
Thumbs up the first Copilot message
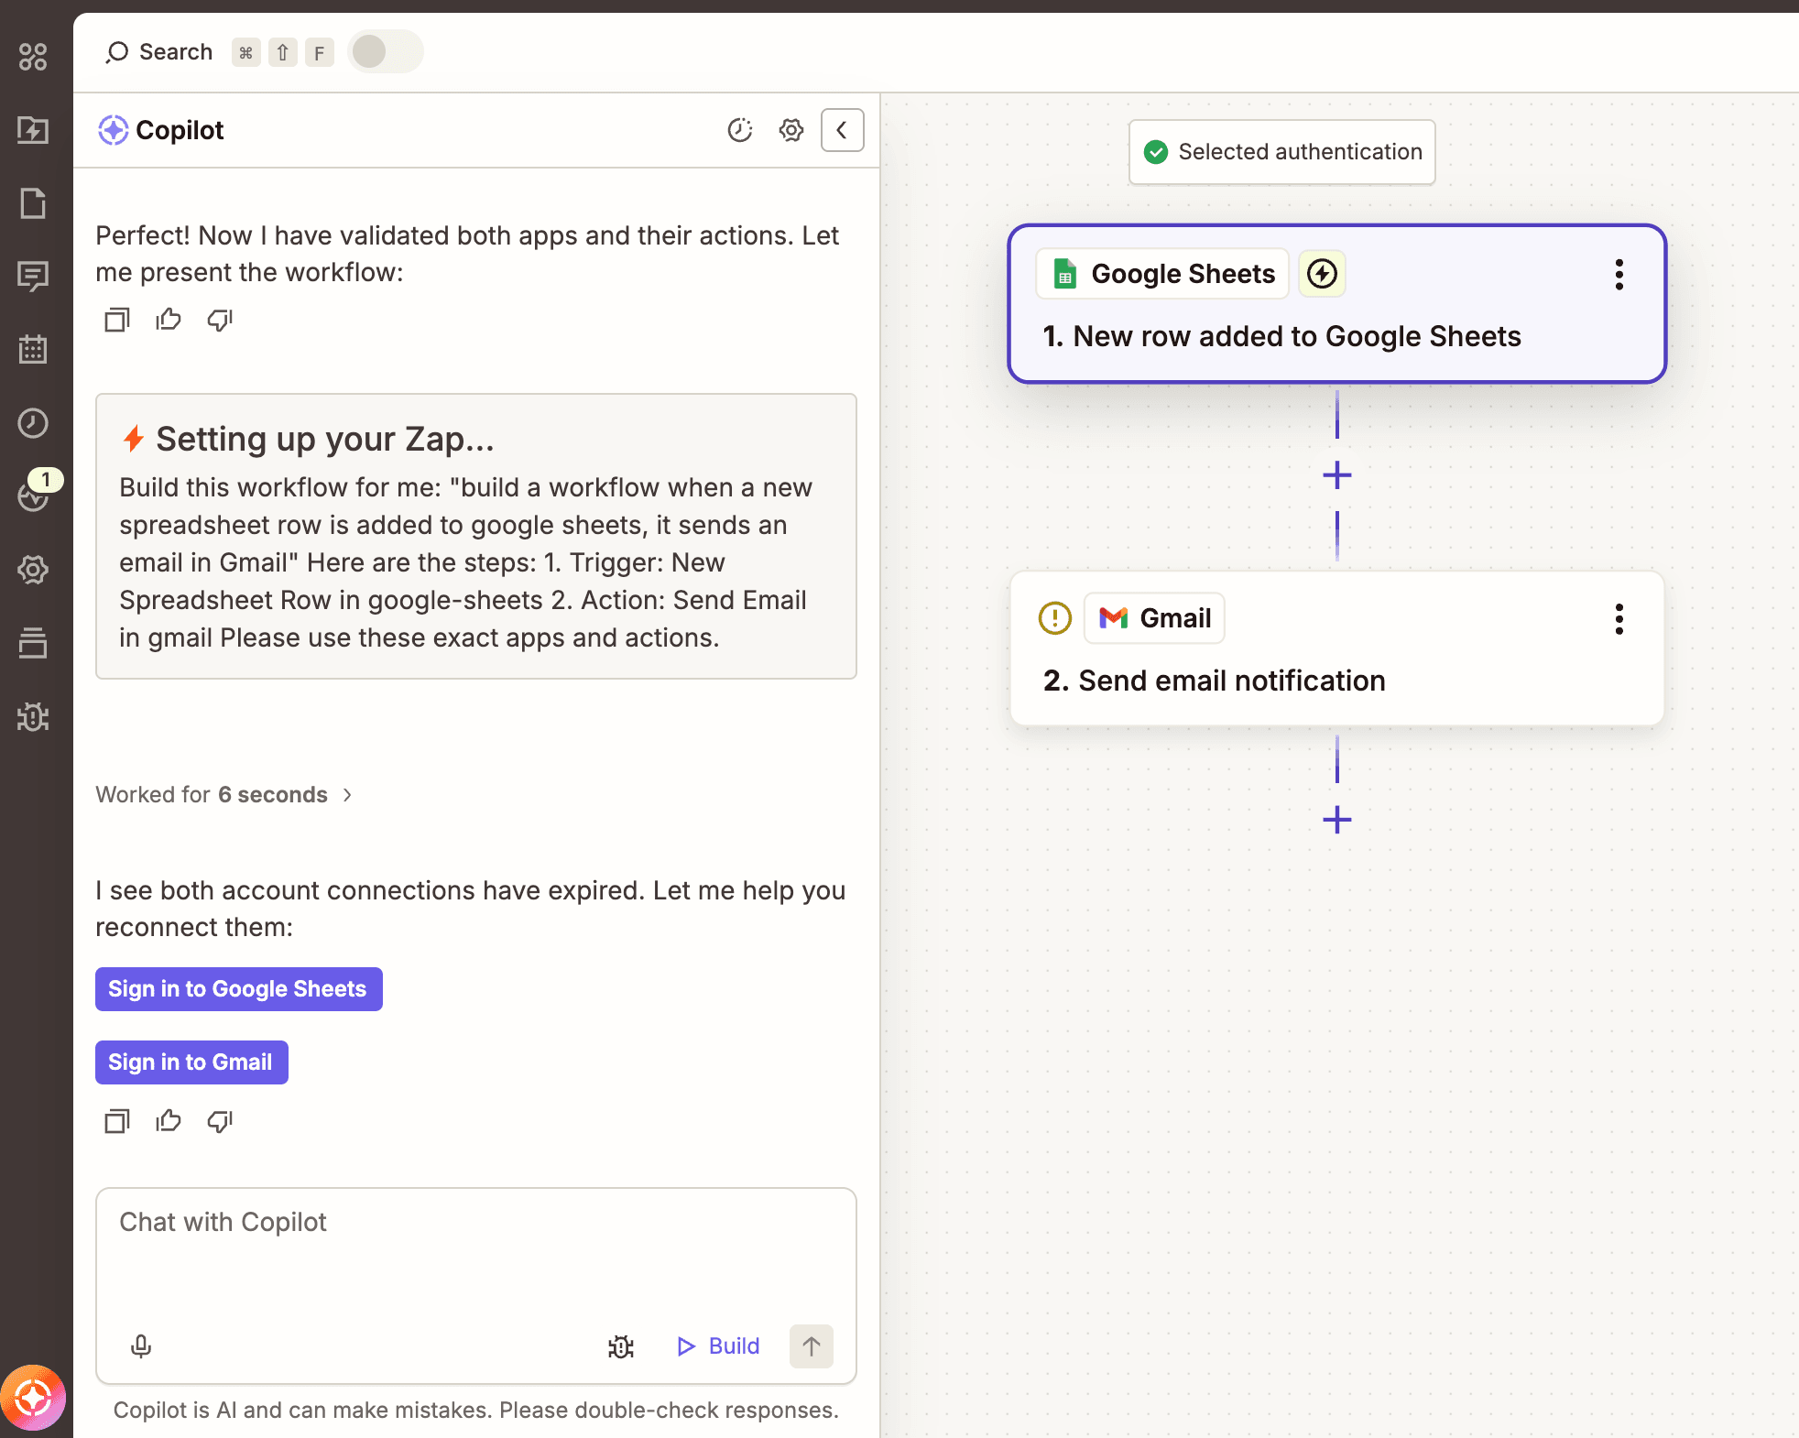point(169,320)
